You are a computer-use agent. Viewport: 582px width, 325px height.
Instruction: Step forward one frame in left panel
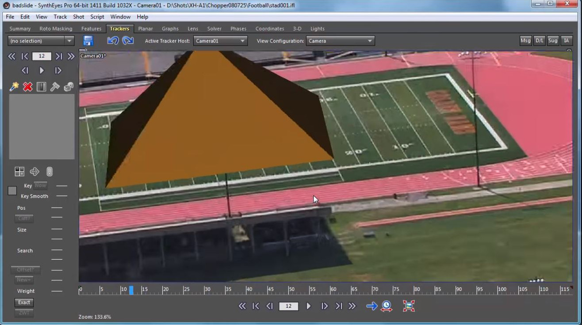58,70
